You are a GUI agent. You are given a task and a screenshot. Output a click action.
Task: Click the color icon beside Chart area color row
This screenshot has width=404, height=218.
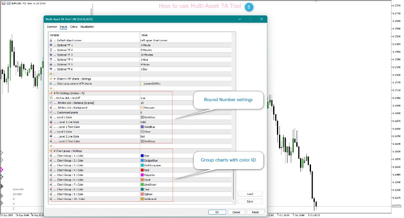[x=51, y=83]
